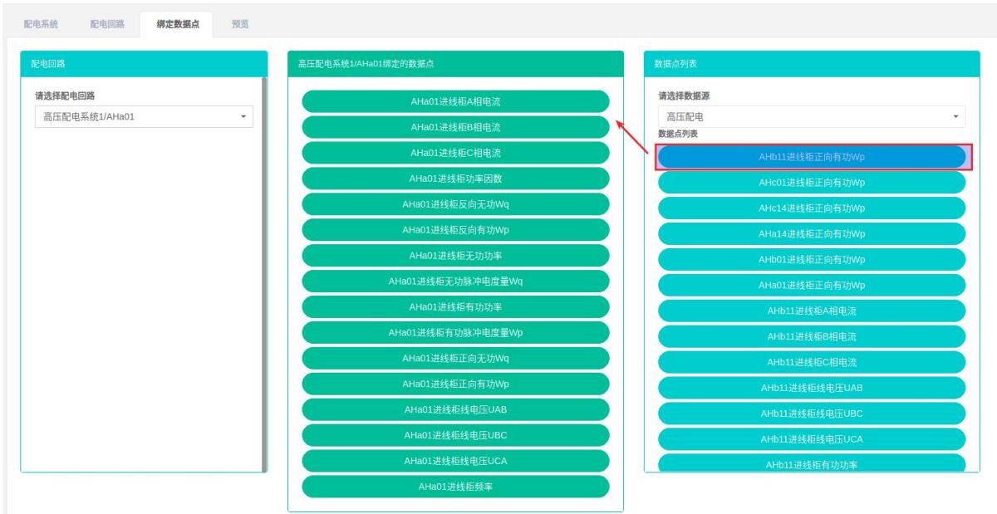Select AHb01进线柜正向有功Wp in data point list
The image size is (997, 514).
pyautogui.click(x=811, y=259)
